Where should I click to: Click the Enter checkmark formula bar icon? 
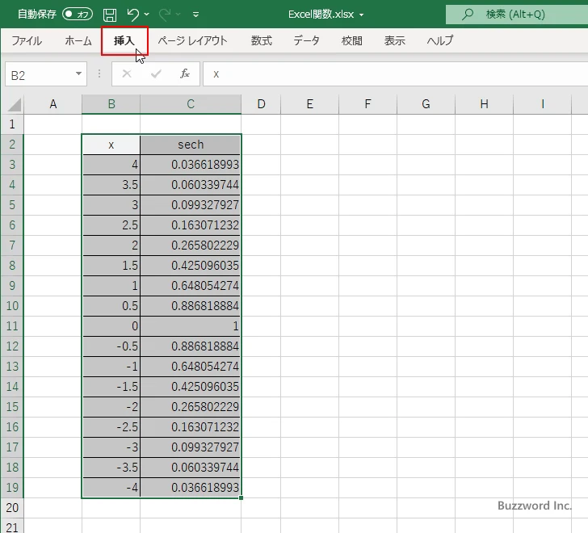pyautogui.click(x=156, y=73)
